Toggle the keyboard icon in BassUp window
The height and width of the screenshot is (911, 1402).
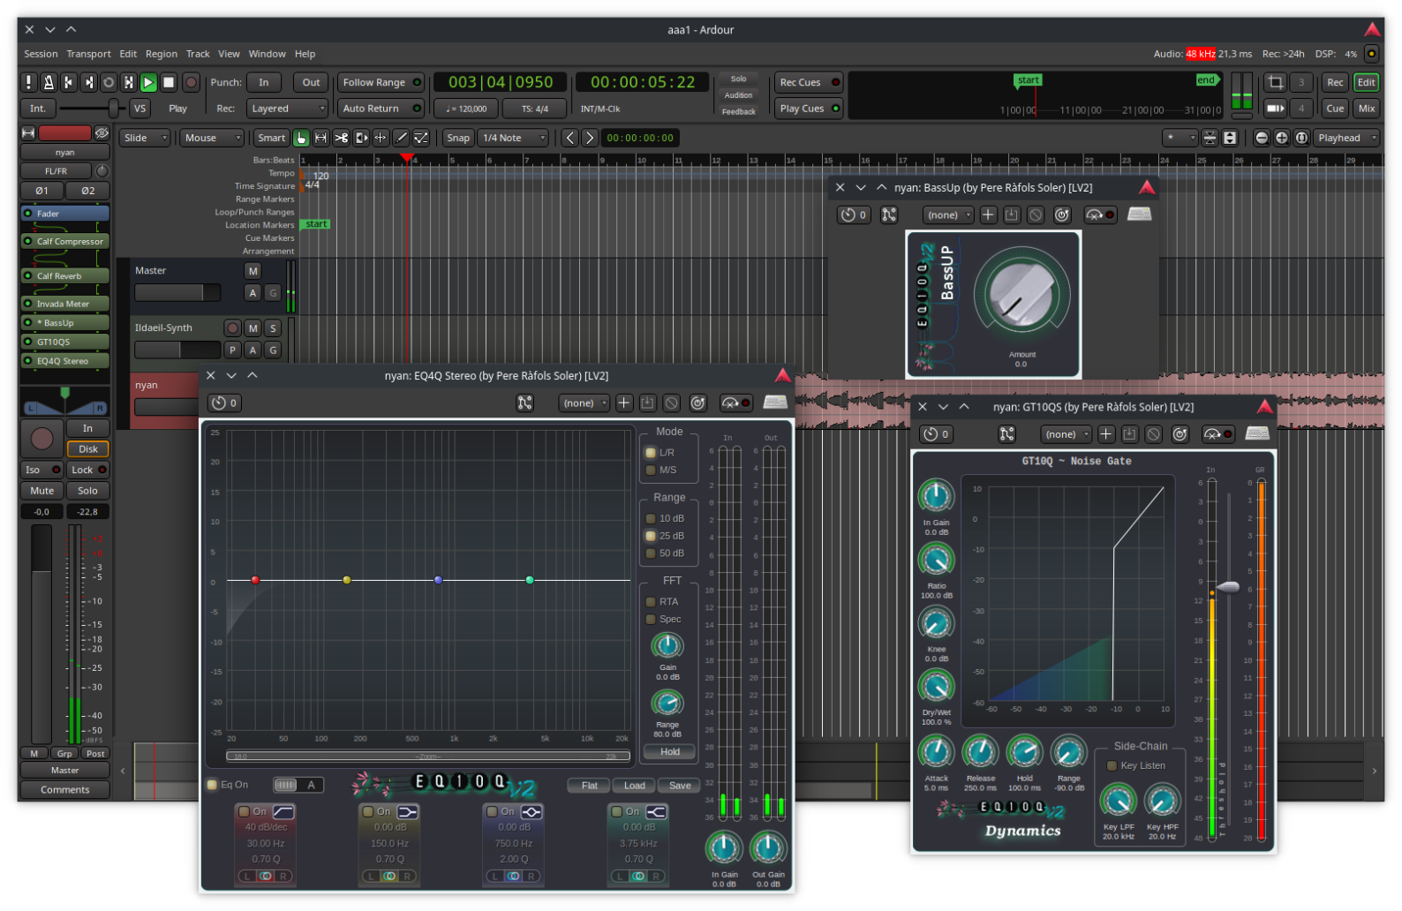(x=1140, y=215)
